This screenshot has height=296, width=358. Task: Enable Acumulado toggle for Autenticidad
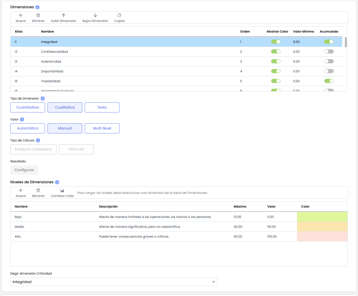point(329,62)
